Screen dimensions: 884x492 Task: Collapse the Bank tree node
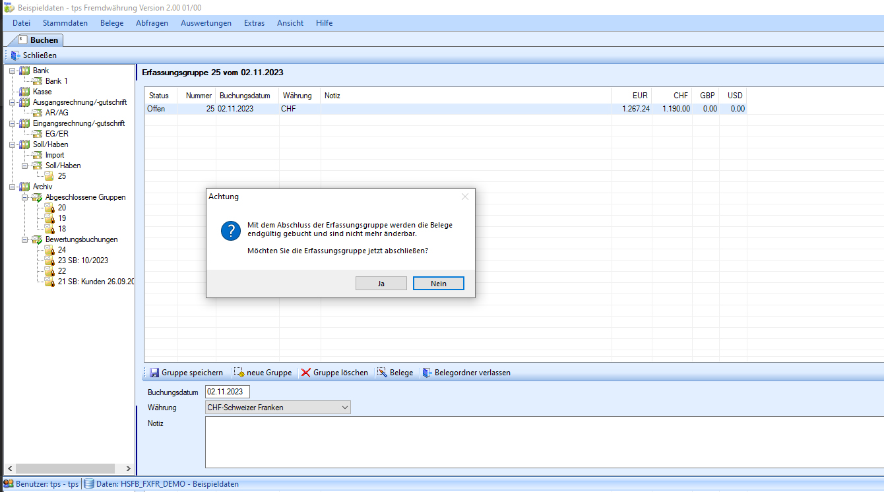pos(12,71)
